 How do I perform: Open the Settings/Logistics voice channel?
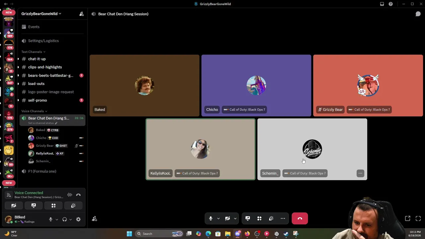[52, 41]
